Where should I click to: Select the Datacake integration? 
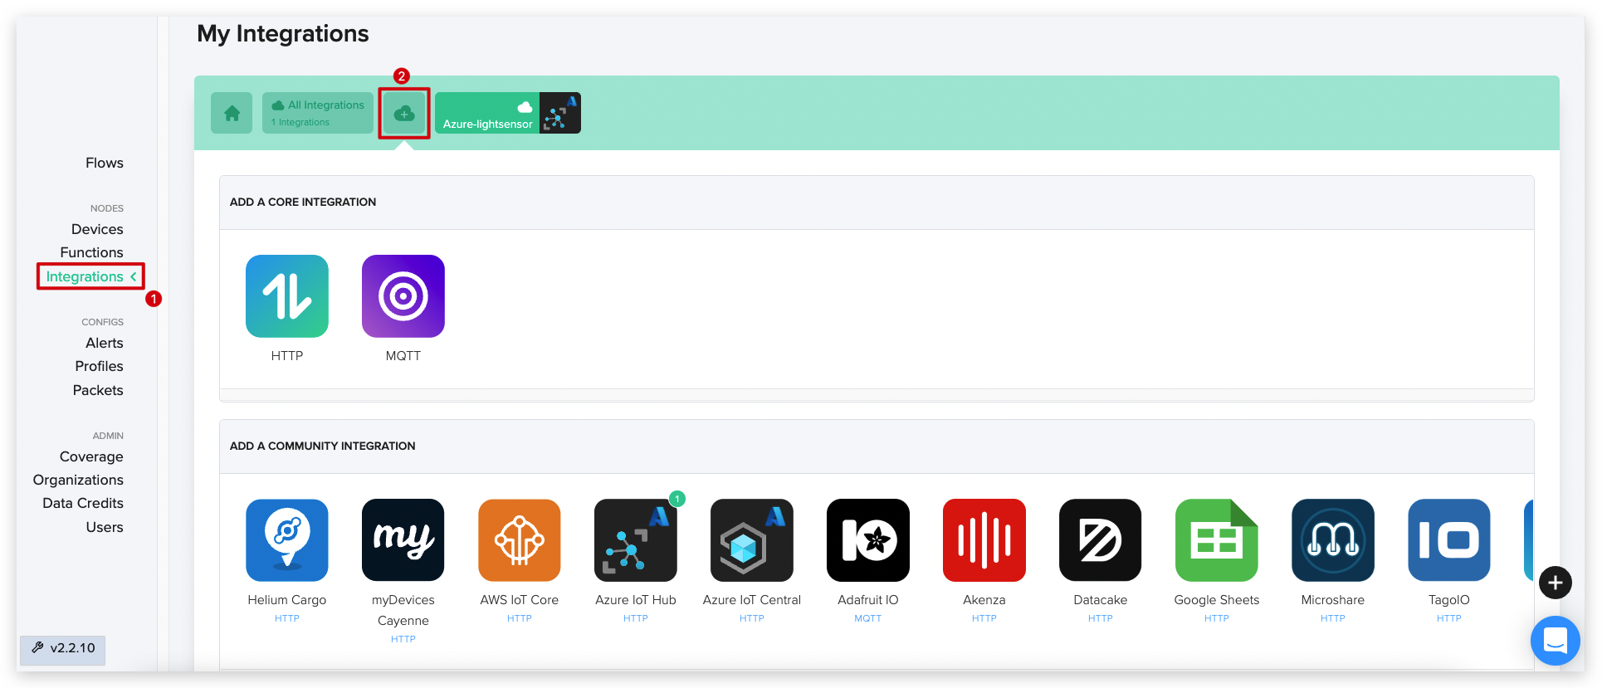point(1101,540)
